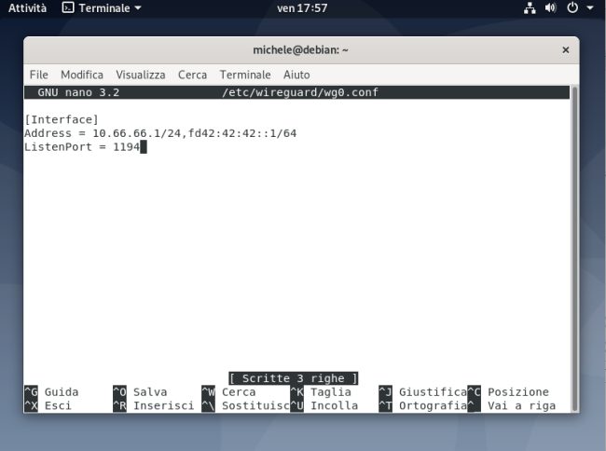
Task: Click the ^X Esci shortcut
Action: click(x=48, y=405)
